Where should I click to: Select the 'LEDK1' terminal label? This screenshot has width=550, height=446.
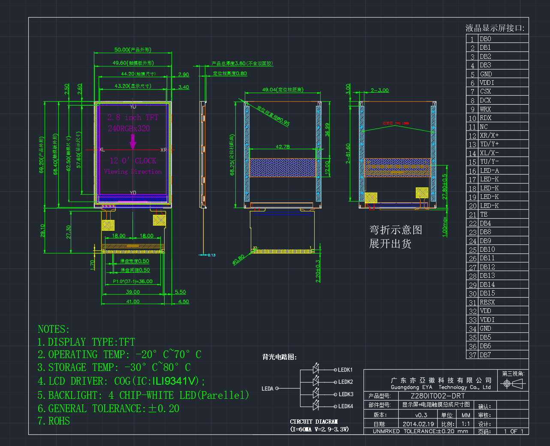346,370
